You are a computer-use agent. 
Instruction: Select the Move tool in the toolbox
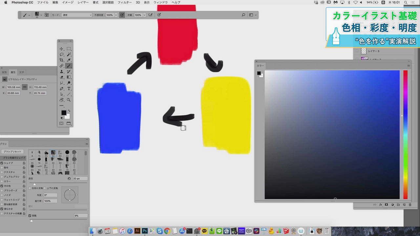click(62, 49)
